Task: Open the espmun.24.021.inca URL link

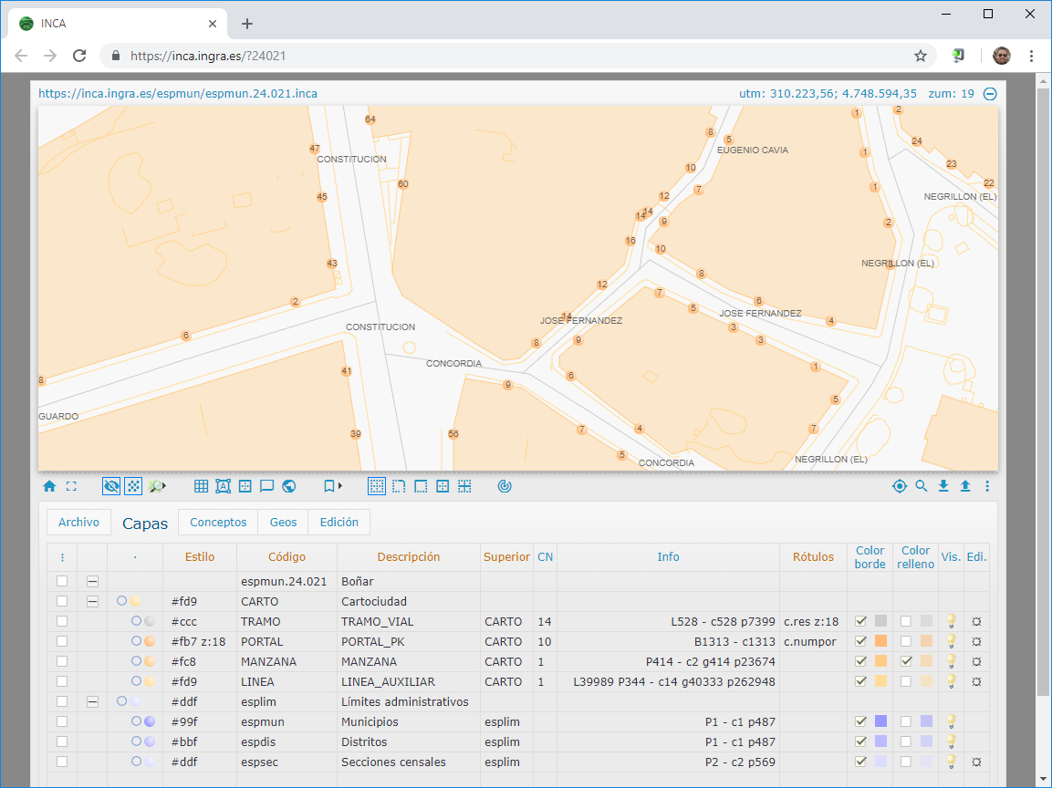Action: click(178, 93)
